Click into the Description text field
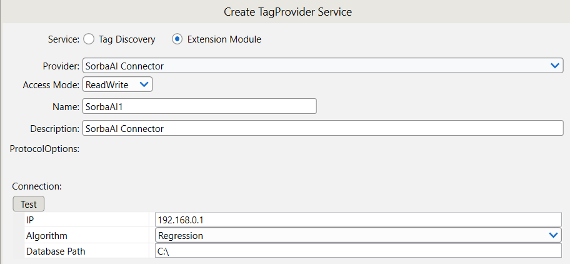This screenshot has width=570, height=264. [x=322, y=128]
